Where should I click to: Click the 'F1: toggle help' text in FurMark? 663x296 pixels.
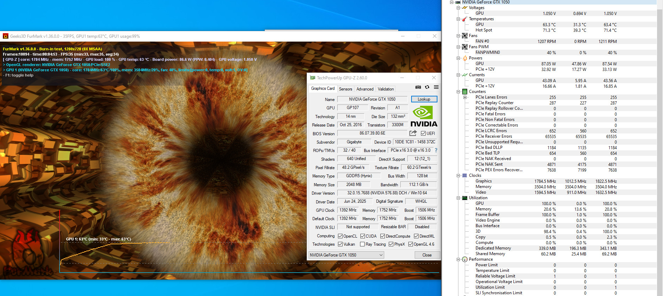(x=18, y=75)
